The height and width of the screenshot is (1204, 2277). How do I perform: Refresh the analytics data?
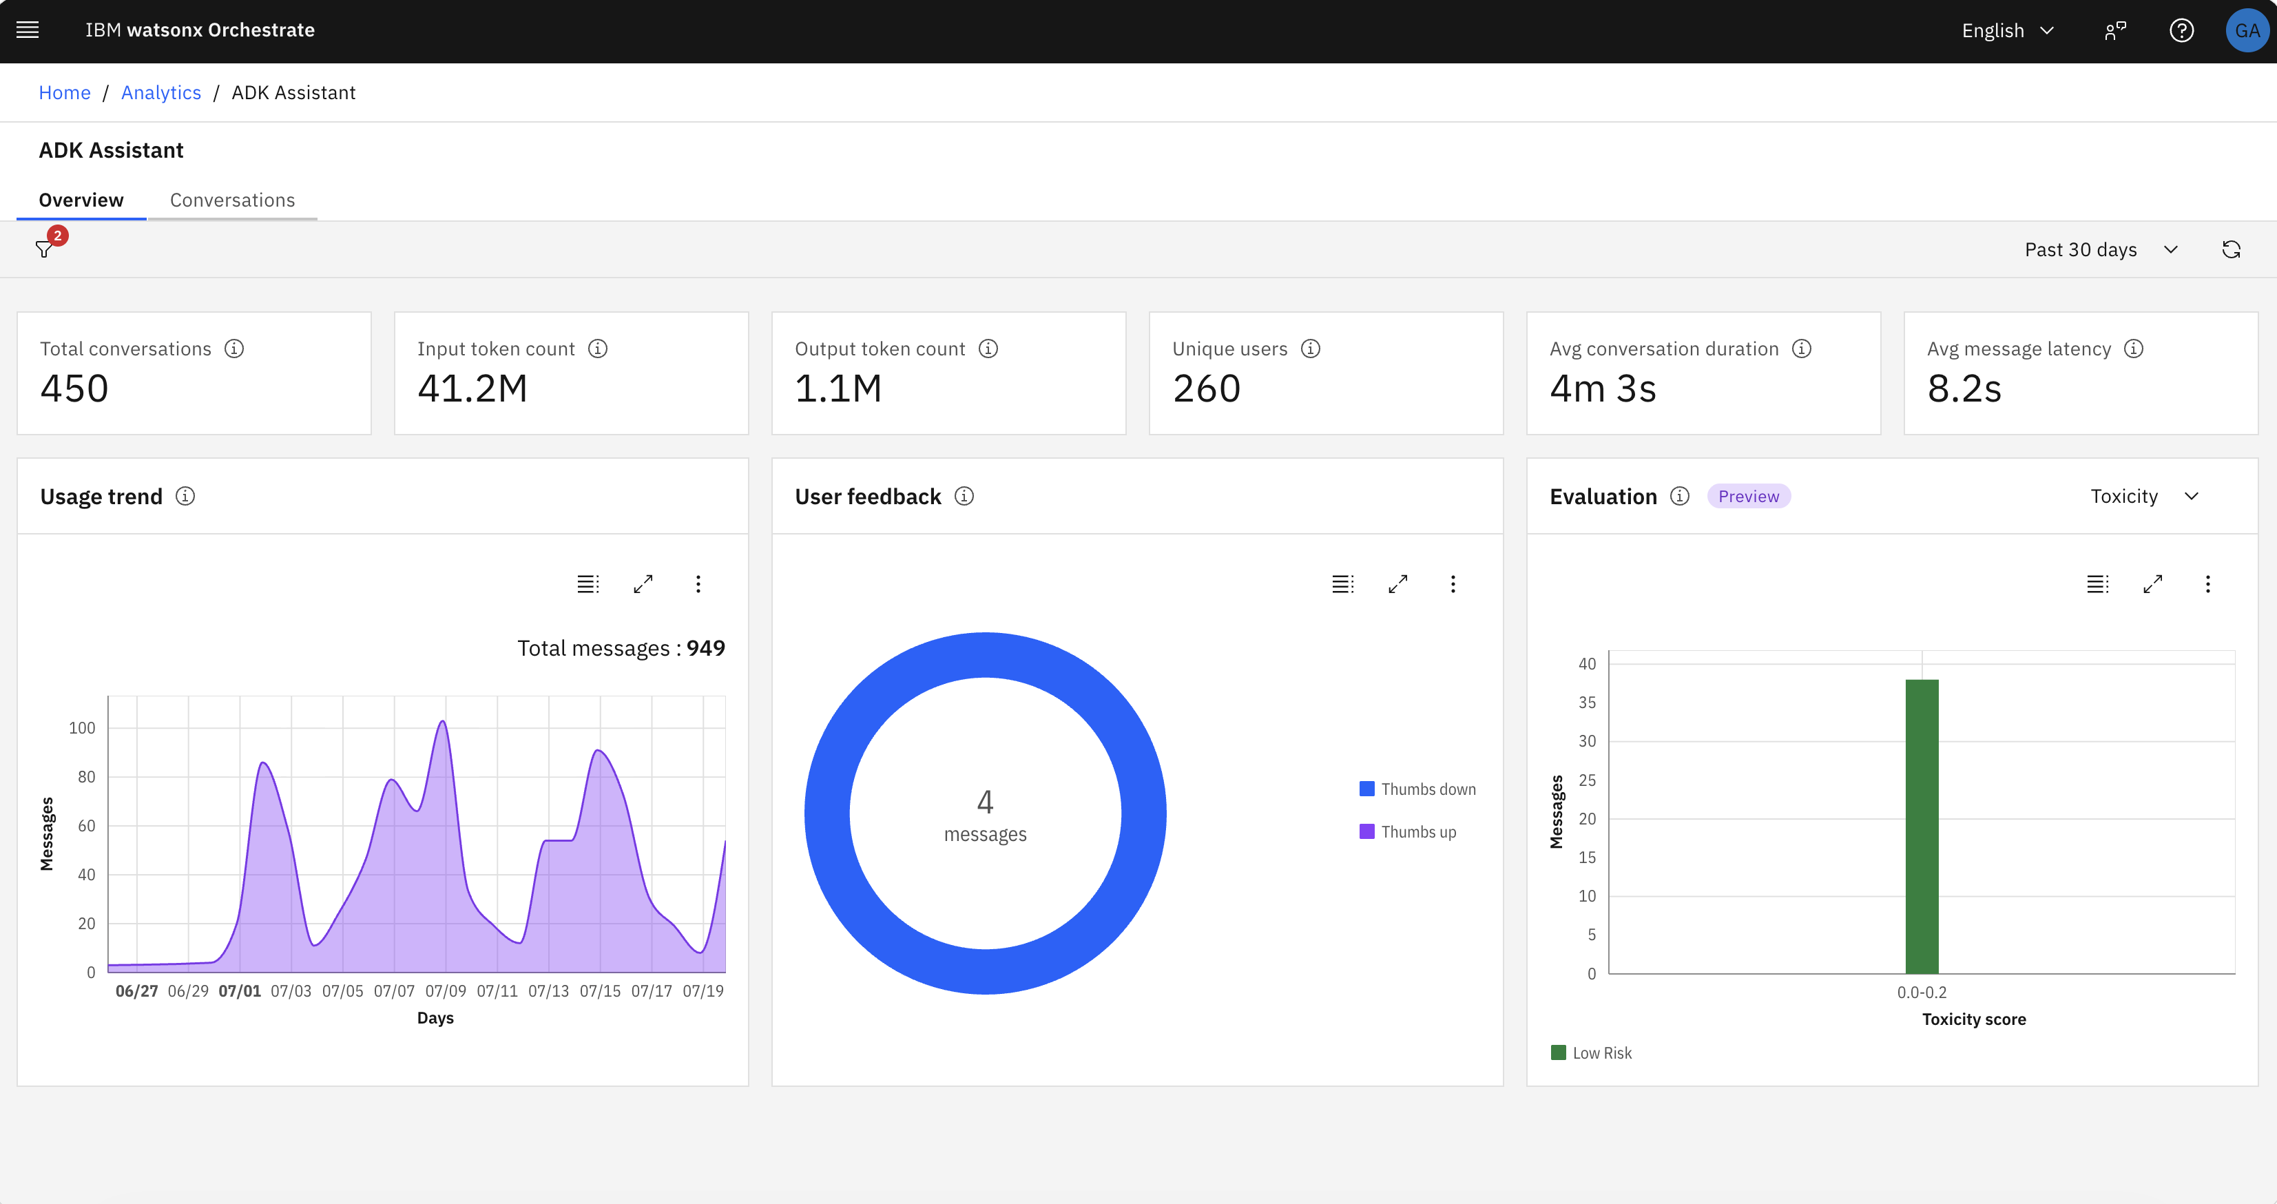click(2231, 249)
